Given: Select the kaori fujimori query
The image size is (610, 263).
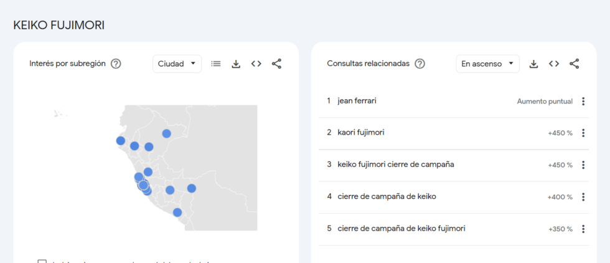Looking at the screenshot, I should coord(360,133).
